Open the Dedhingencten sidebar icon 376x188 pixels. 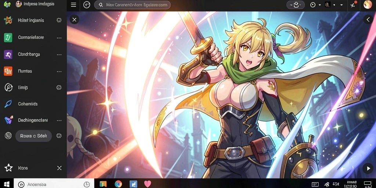pos(9,120)
